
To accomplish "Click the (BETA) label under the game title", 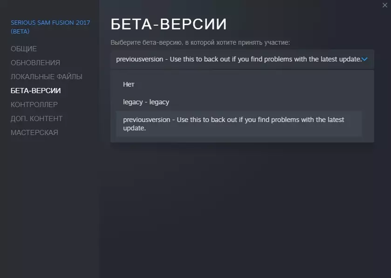I will point(20,32).
